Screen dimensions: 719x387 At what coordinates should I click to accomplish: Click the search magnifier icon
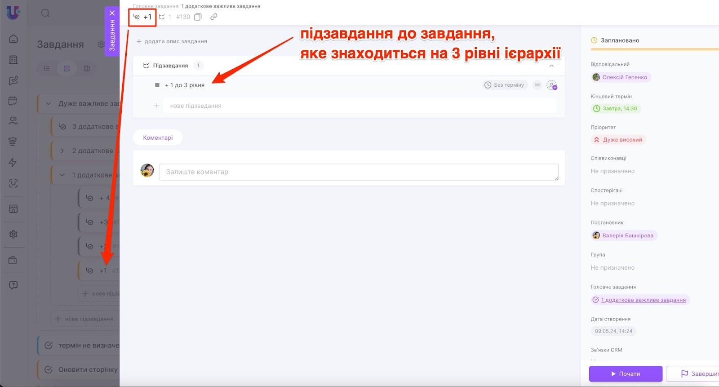click(x=45, y=13)
